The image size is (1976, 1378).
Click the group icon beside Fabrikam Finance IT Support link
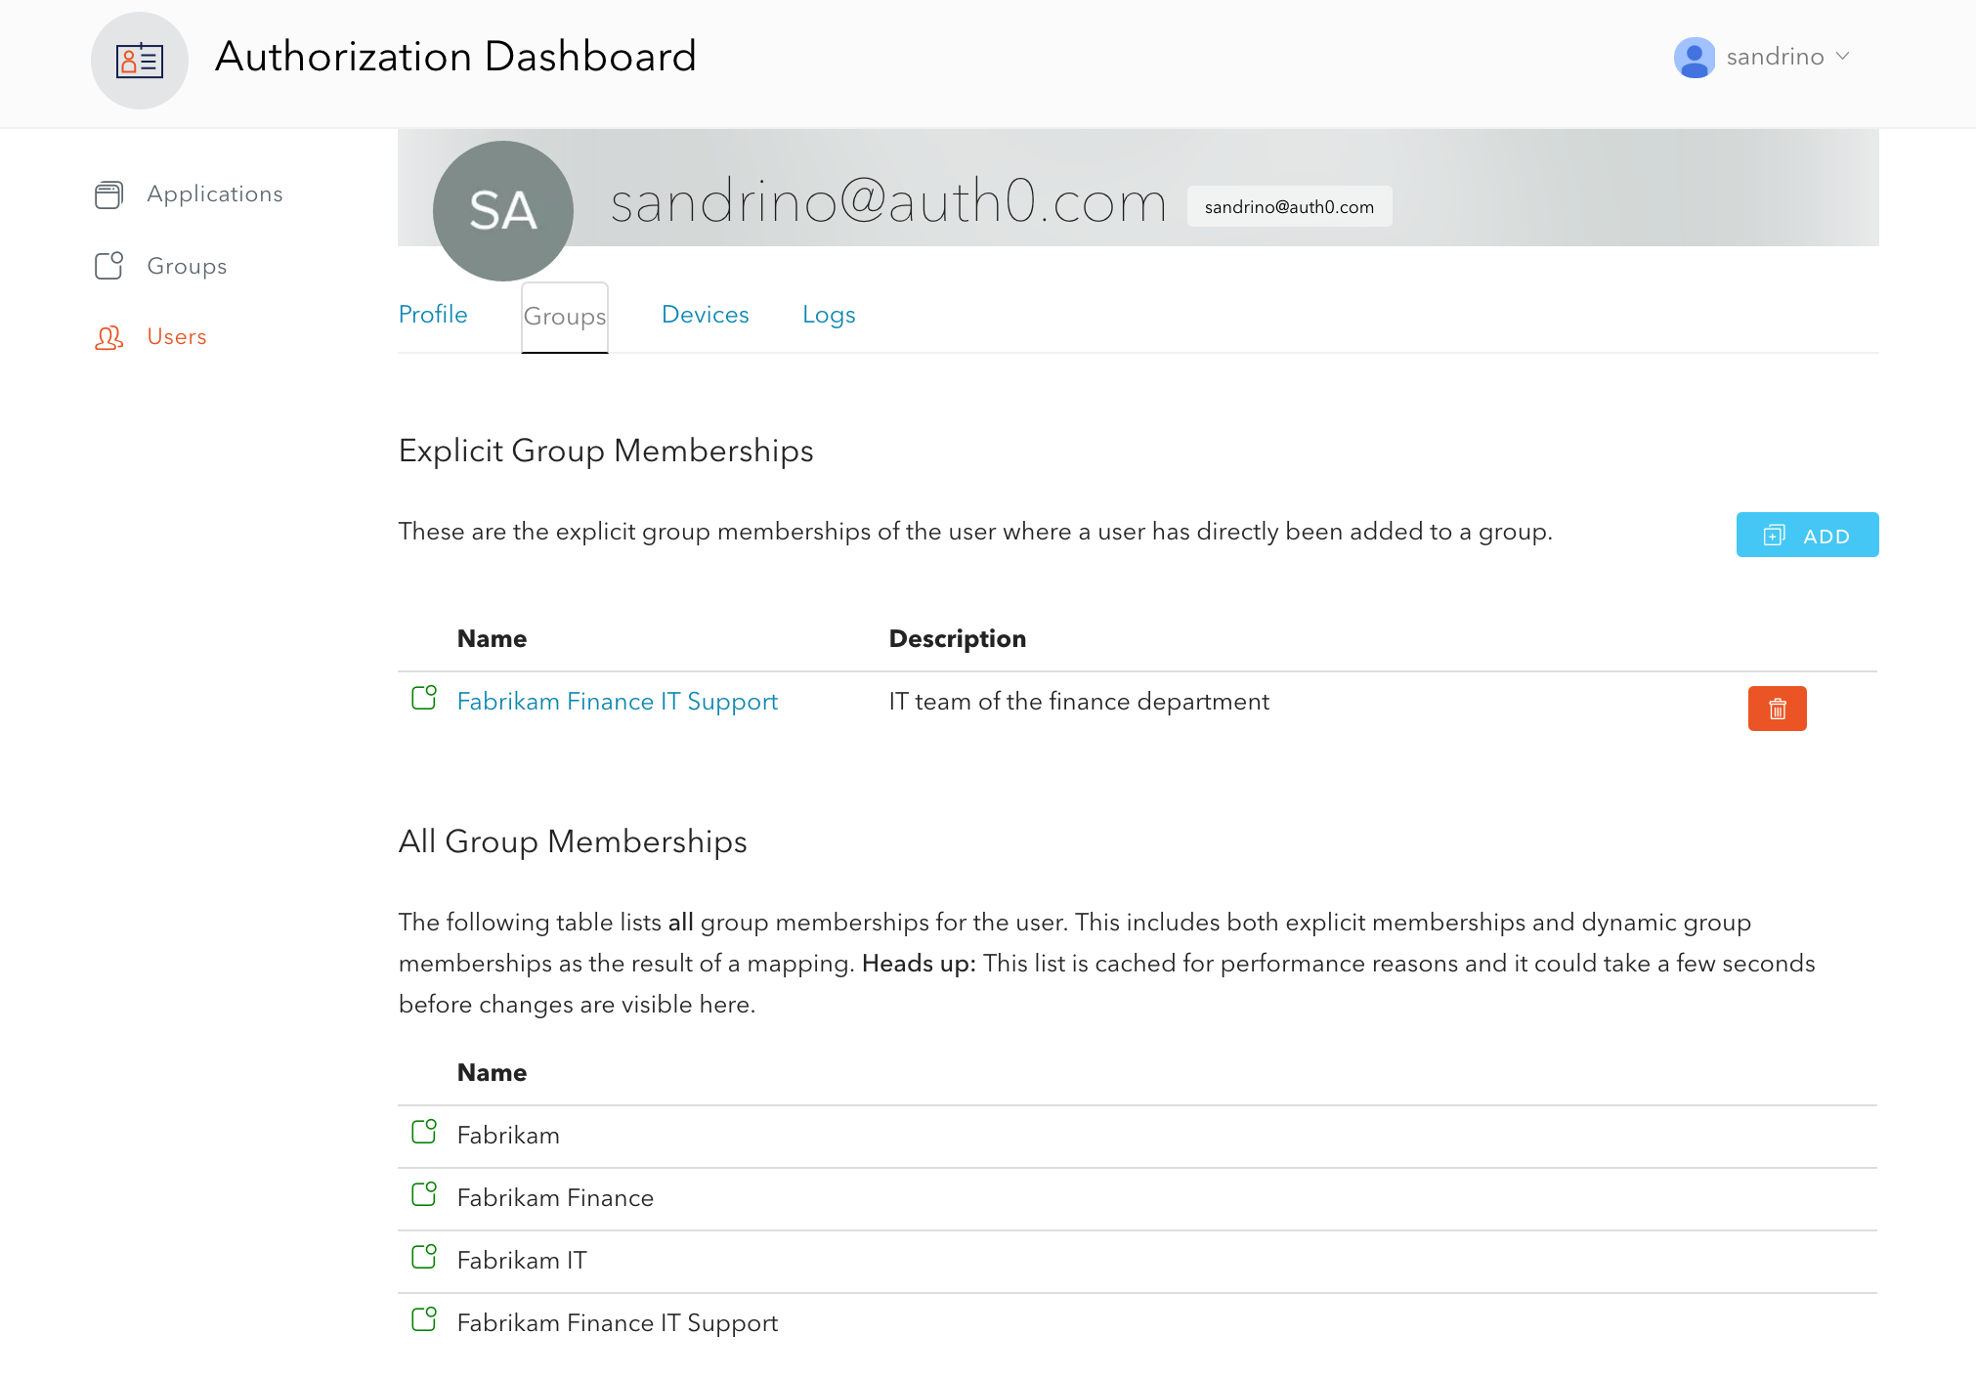point(424,698)
